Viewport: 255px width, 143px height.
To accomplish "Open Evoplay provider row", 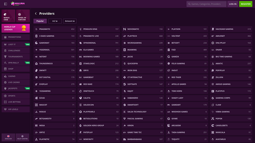I will point(55,84).
